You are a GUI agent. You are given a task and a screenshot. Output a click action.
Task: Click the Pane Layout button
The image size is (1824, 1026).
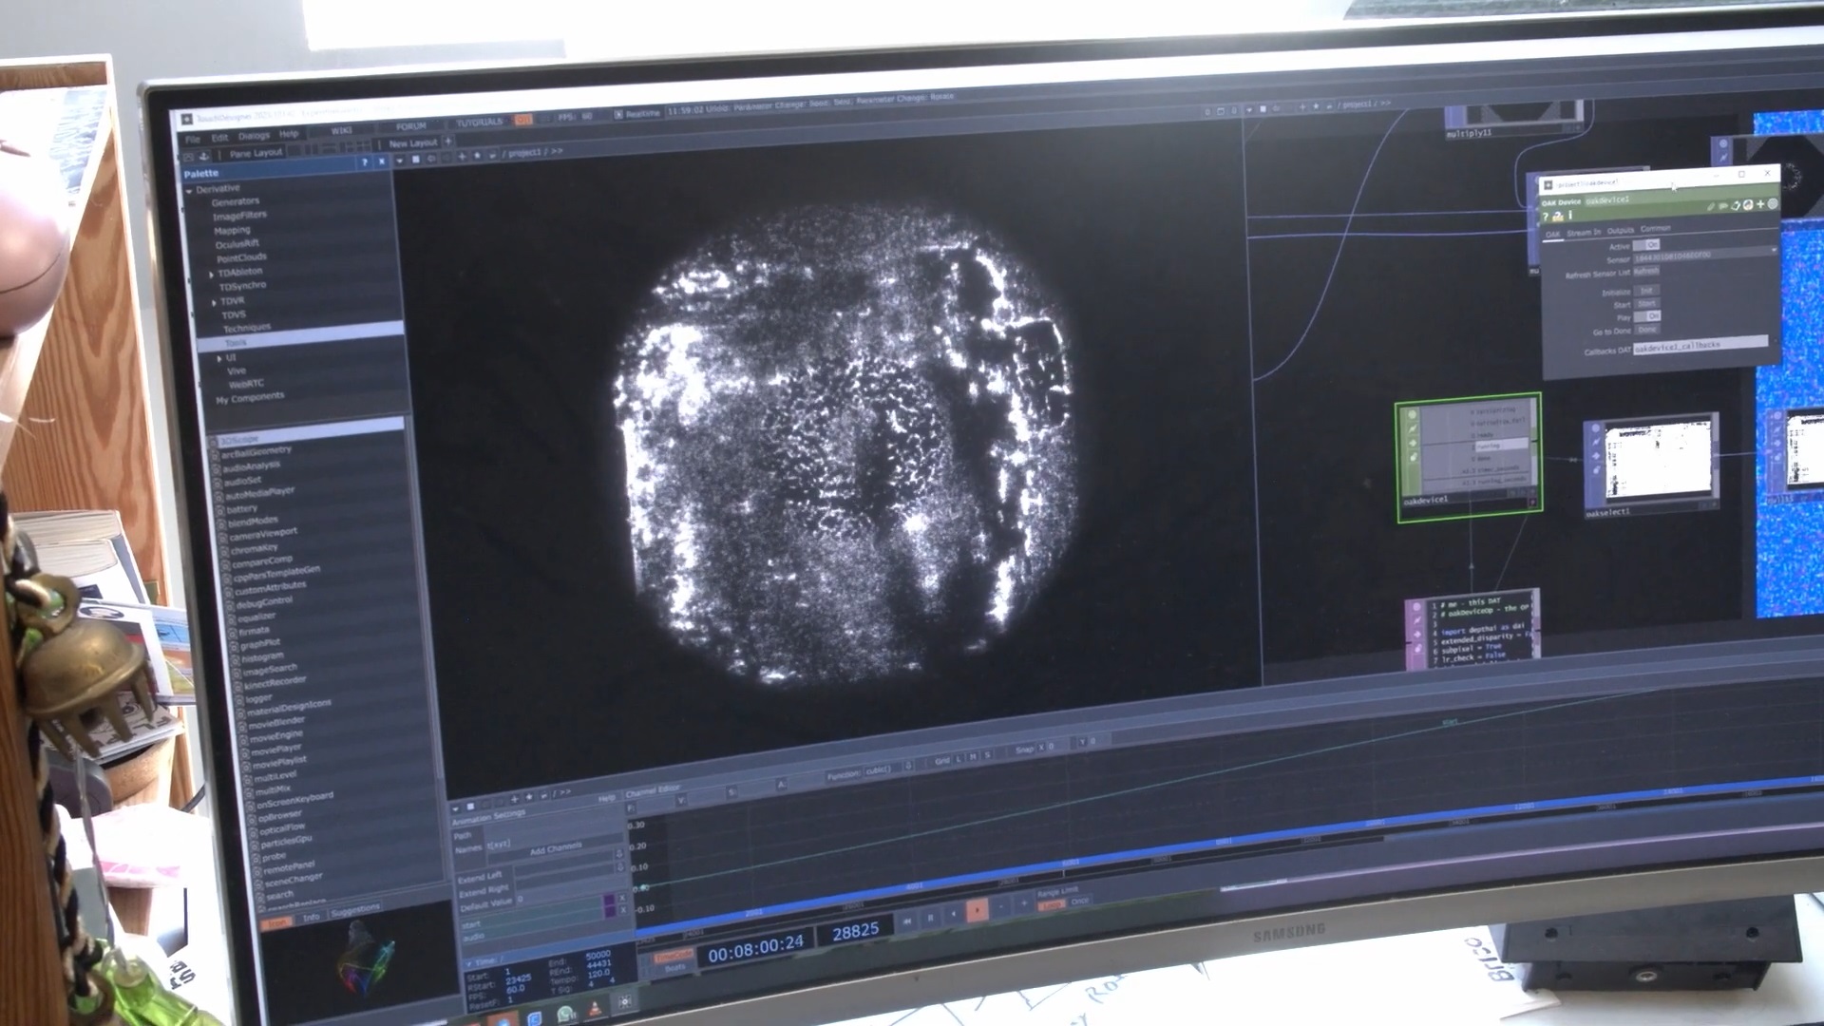coord(256,153)
